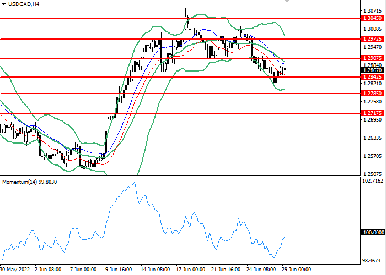Select the 1.29725 red price label
The image size is (386, 275).
(x=372, y=39)
